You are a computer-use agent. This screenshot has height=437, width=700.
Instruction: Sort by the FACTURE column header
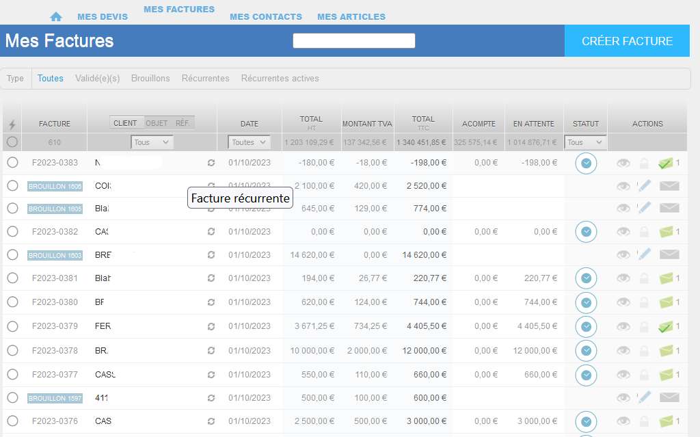[x=55, y=124]
